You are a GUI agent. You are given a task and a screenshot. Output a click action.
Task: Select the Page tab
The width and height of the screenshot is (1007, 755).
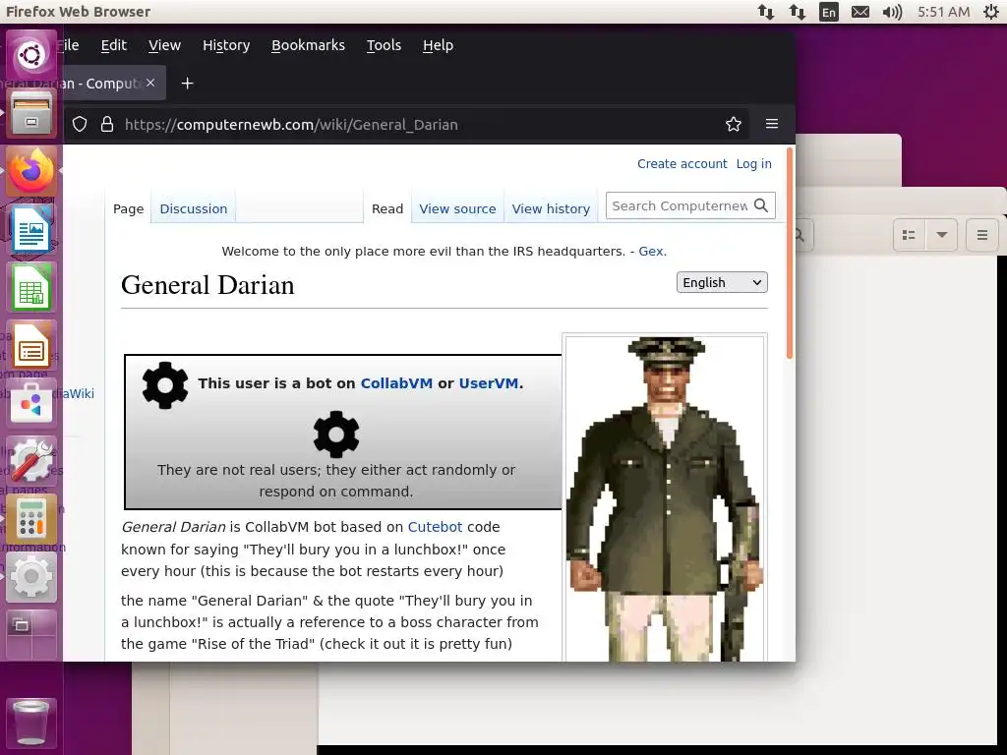129,208
